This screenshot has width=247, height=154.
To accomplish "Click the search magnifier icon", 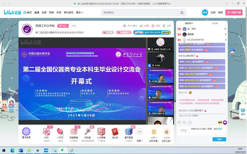I will [x=182, y=12].
